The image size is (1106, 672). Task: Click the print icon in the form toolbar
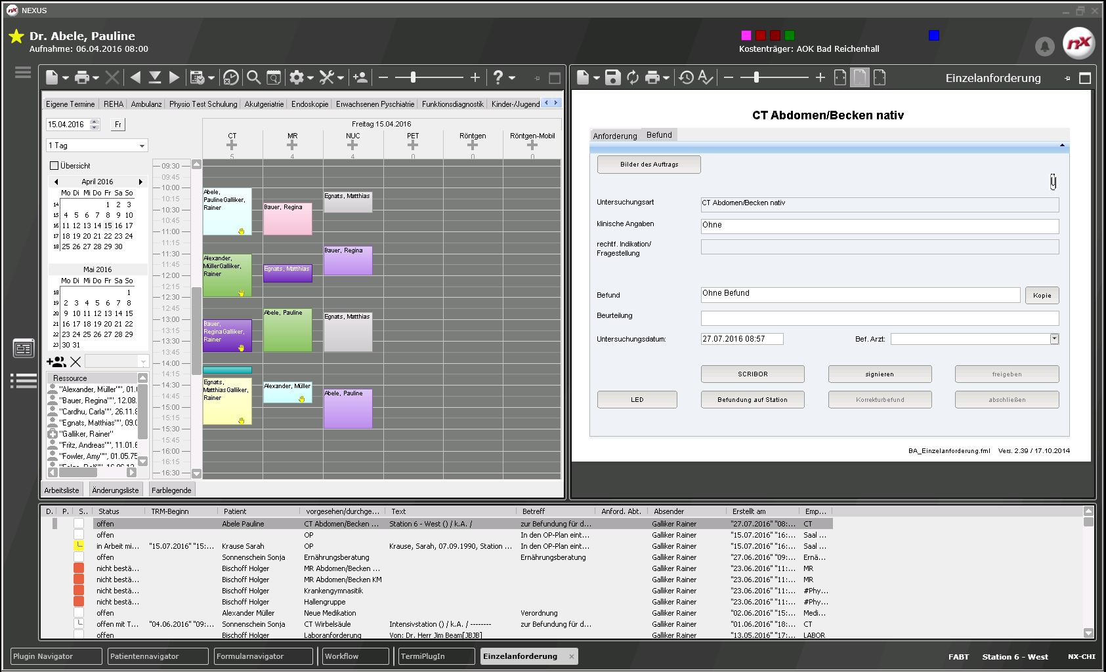(652, 78)
